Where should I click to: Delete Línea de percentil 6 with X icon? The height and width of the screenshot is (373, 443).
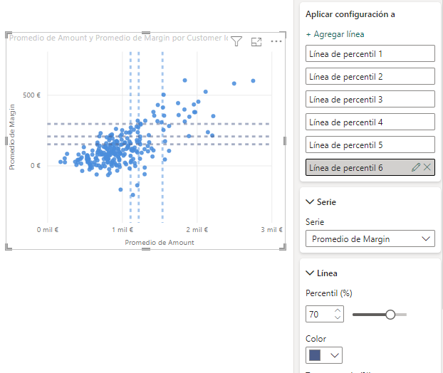pyautogui.click(x=427, y=167)
